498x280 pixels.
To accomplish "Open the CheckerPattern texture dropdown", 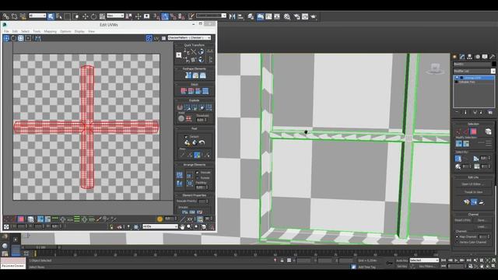I will coord(189,38).
